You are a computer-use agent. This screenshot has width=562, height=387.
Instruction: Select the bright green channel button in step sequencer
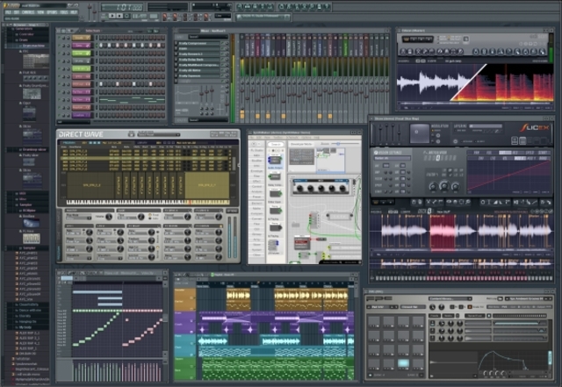tap(82, 53)
